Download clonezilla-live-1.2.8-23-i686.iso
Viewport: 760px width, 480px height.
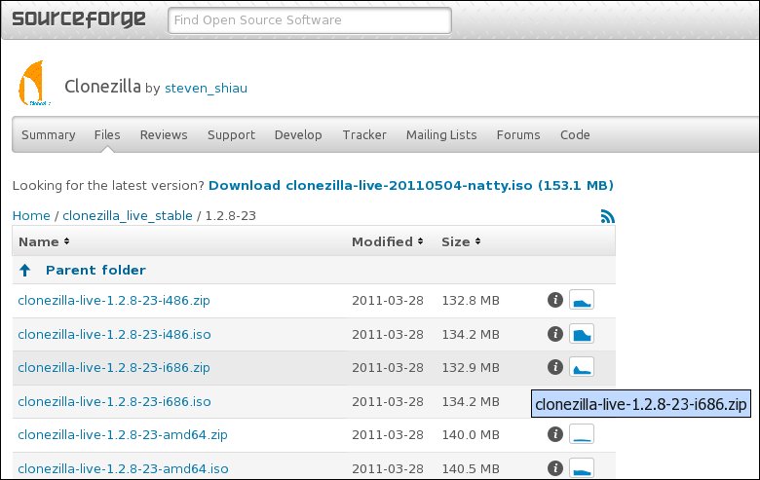pyautogui.click(x=114, y=401)
